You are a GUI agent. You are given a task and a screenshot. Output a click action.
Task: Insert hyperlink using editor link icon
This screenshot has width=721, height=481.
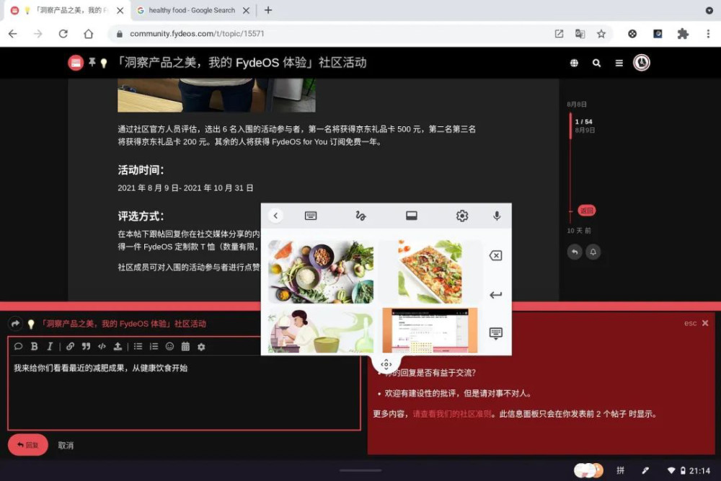point(70,346)
